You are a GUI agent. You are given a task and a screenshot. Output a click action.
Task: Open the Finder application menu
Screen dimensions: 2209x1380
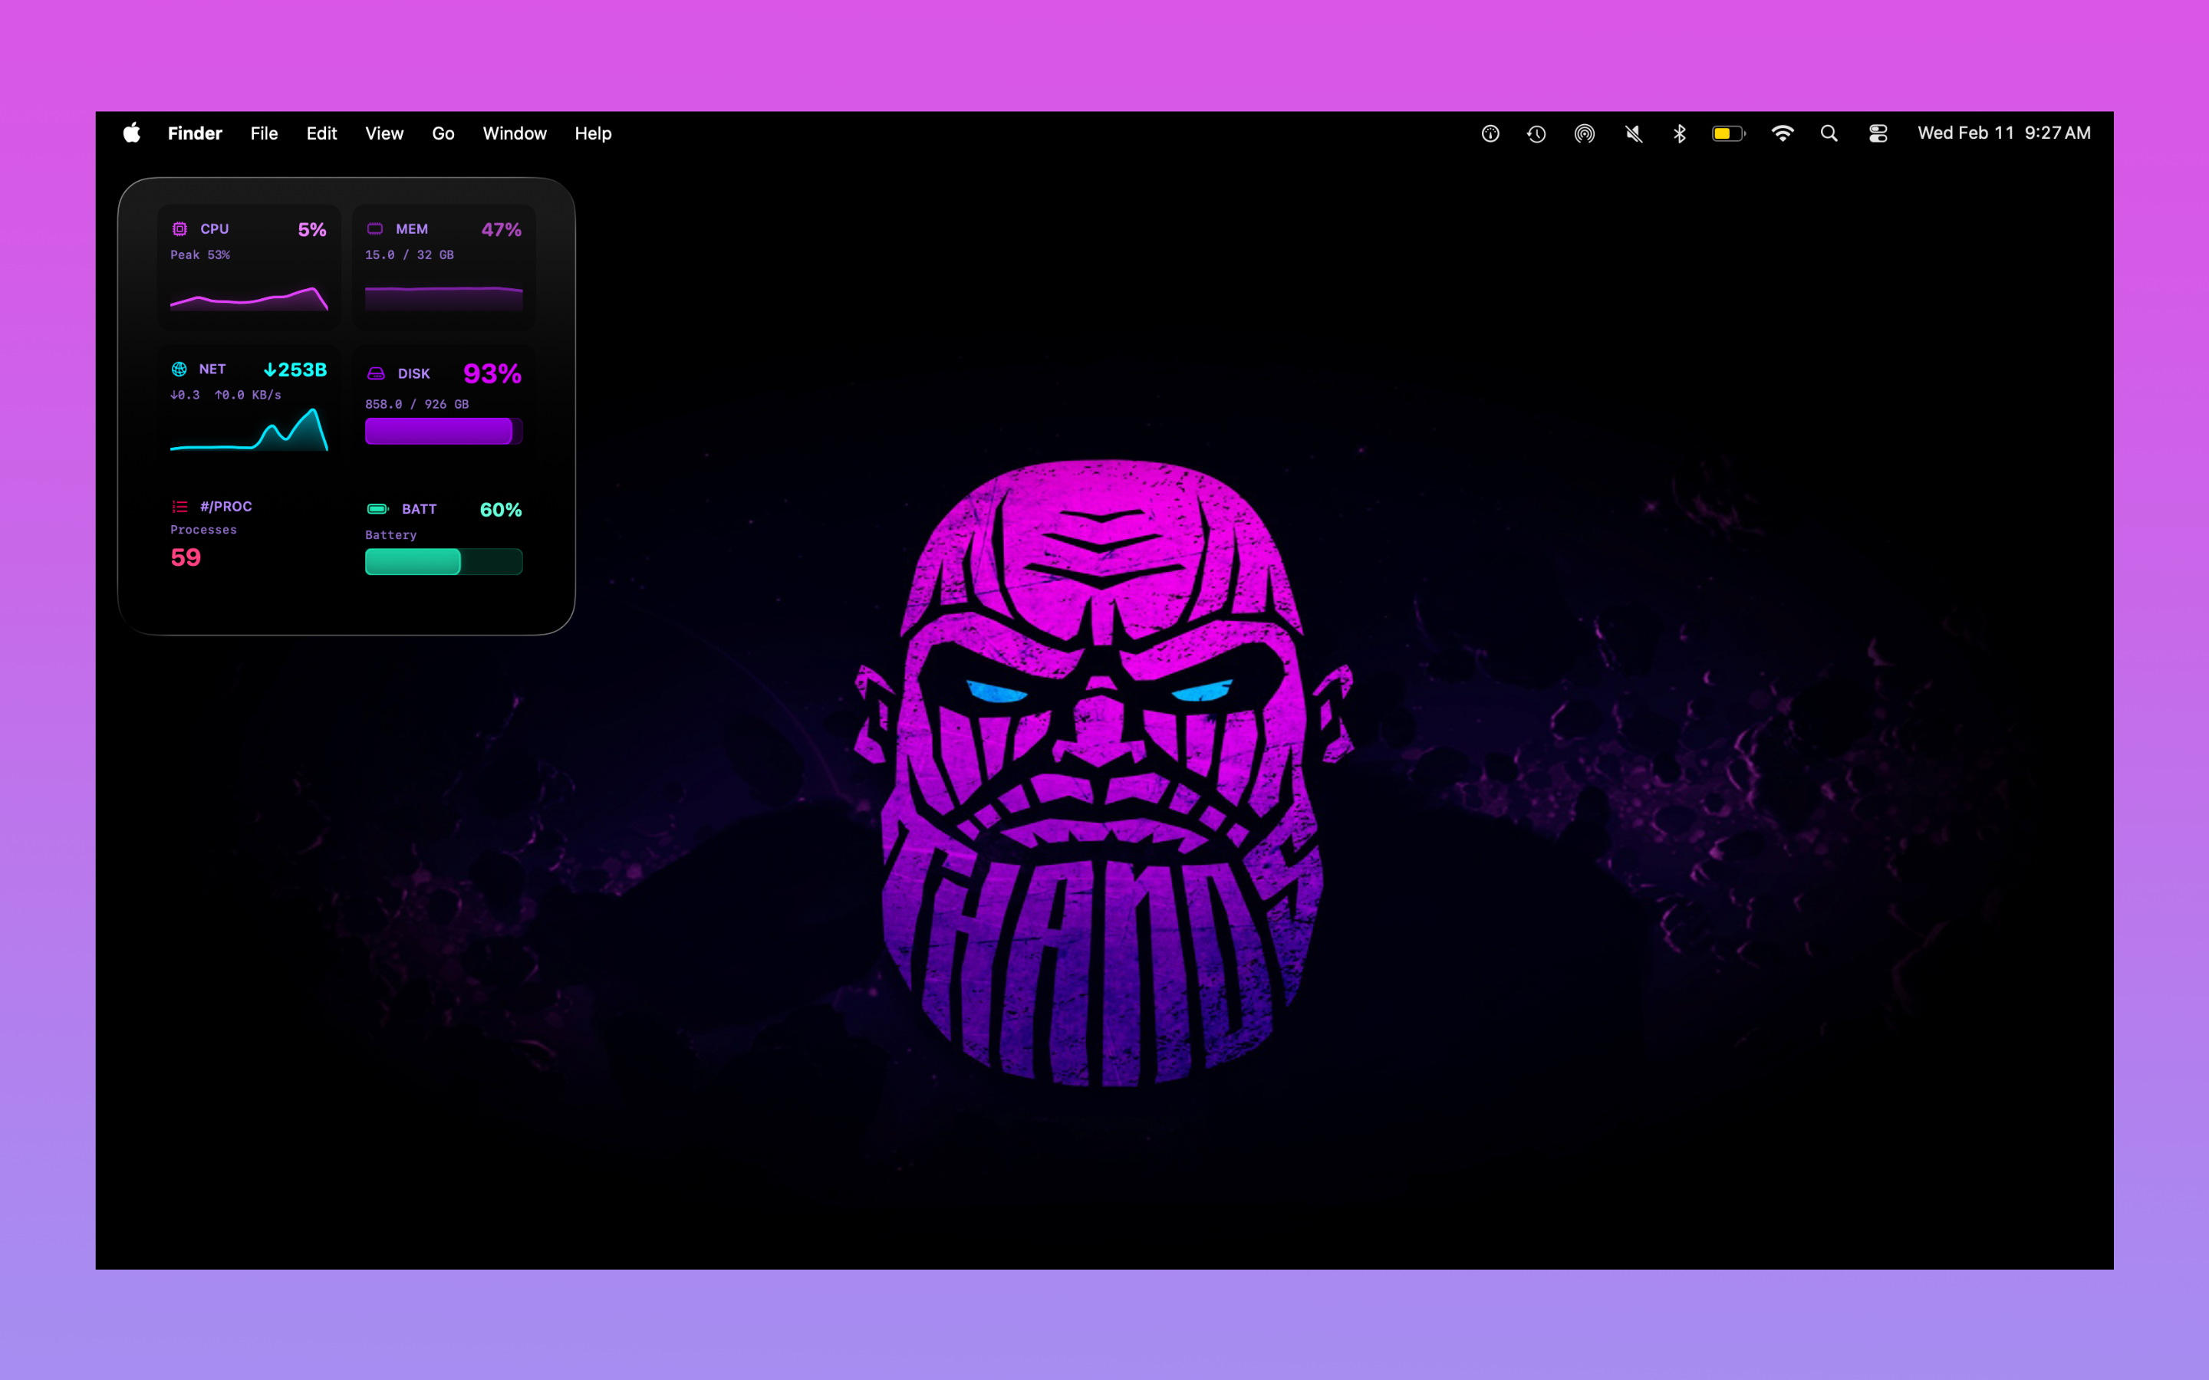pyautogui.click(x=194, y=133)
